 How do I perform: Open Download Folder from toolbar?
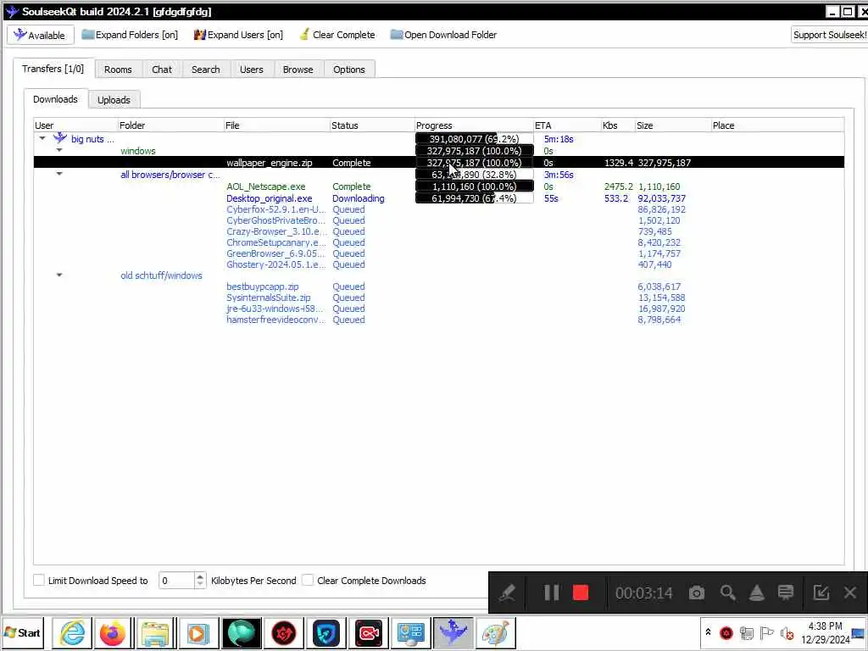(x=443, y=35)
